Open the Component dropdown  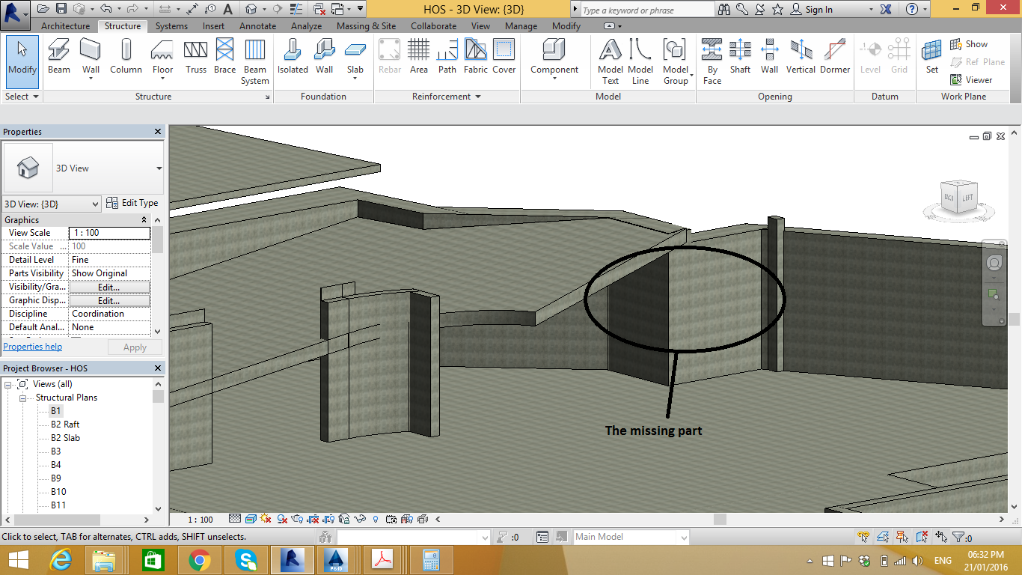coord(554,78)
